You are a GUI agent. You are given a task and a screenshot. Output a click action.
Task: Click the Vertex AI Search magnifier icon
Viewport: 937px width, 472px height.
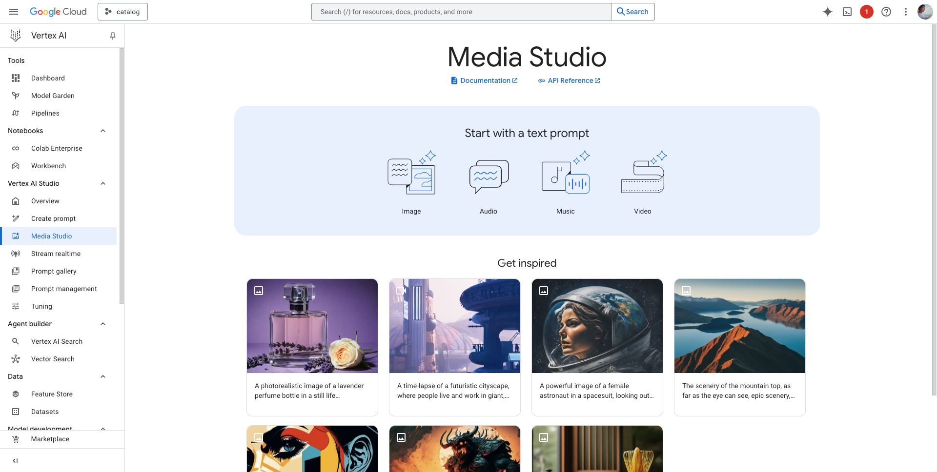coord(16,341)
